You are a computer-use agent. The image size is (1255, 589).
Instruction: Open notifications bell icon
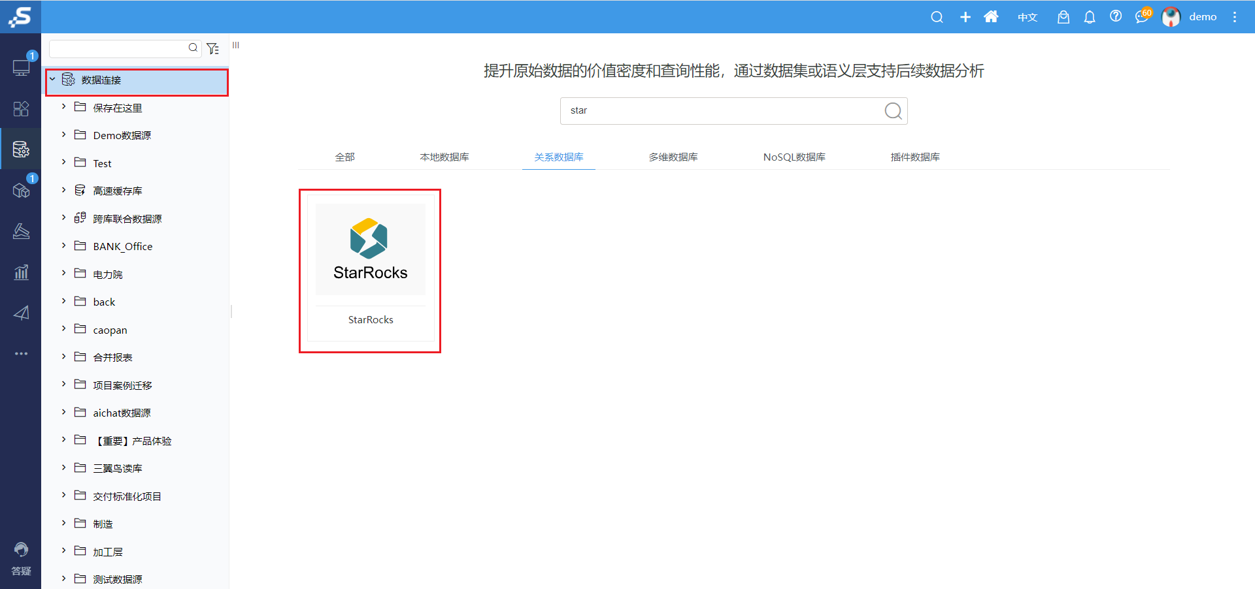pyautogui.click(x=1089, y=17)
